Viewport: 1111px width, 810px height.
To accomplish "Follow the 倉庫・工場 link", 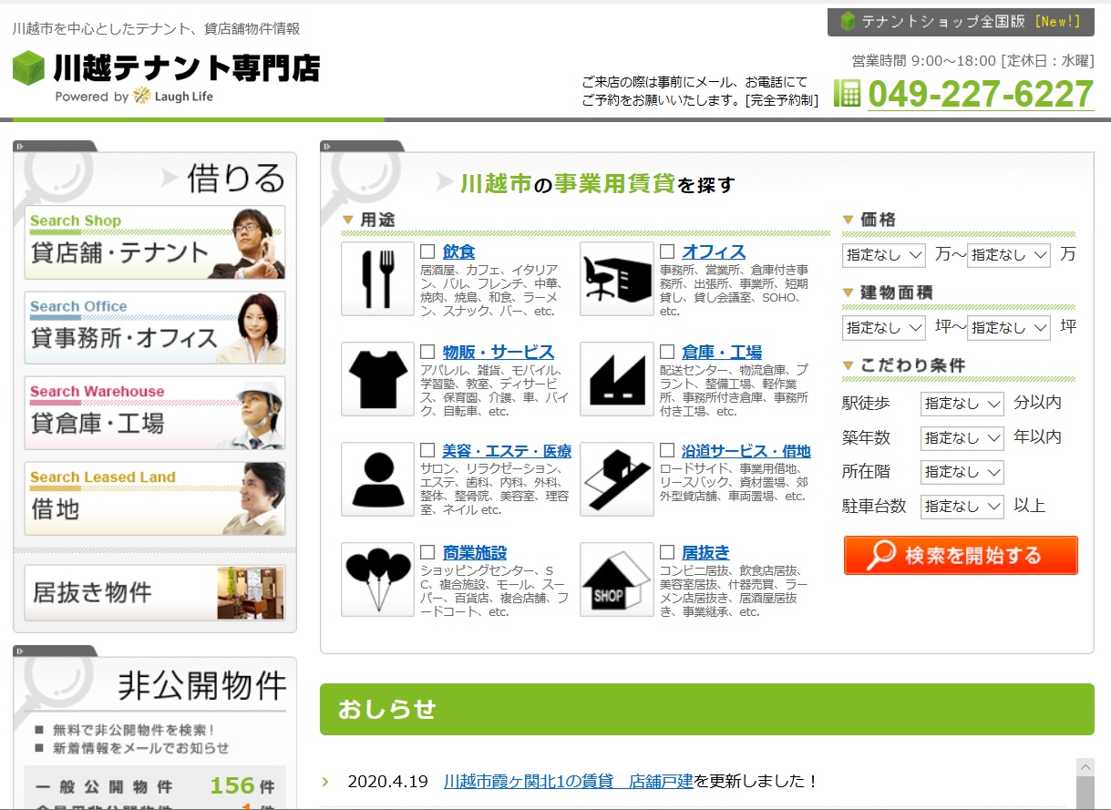I will [722, 352].
